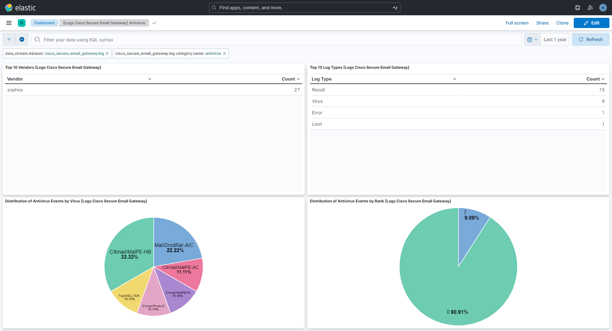612x331 pixels.
Task: Open the what's new announcements icon
Action: click(590, 8)
